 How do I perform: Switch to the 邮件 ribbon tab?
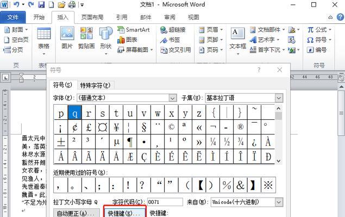point(146,17)
